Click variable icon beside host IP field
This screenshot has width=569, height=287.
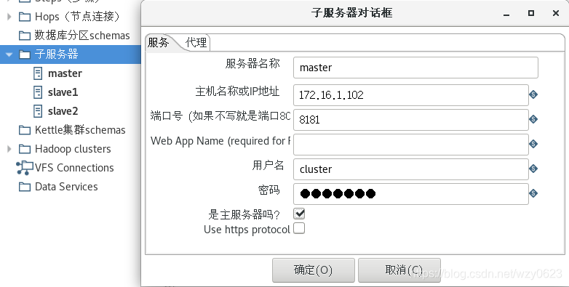click(x=533, y=94)
